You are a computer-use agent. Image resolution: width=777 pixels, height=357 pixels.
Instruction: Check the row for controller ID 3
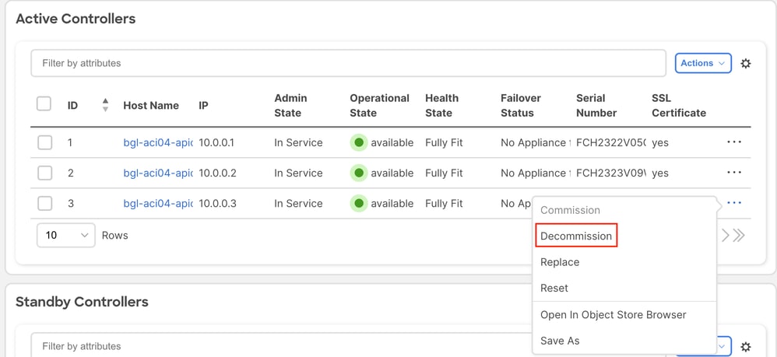45,203
